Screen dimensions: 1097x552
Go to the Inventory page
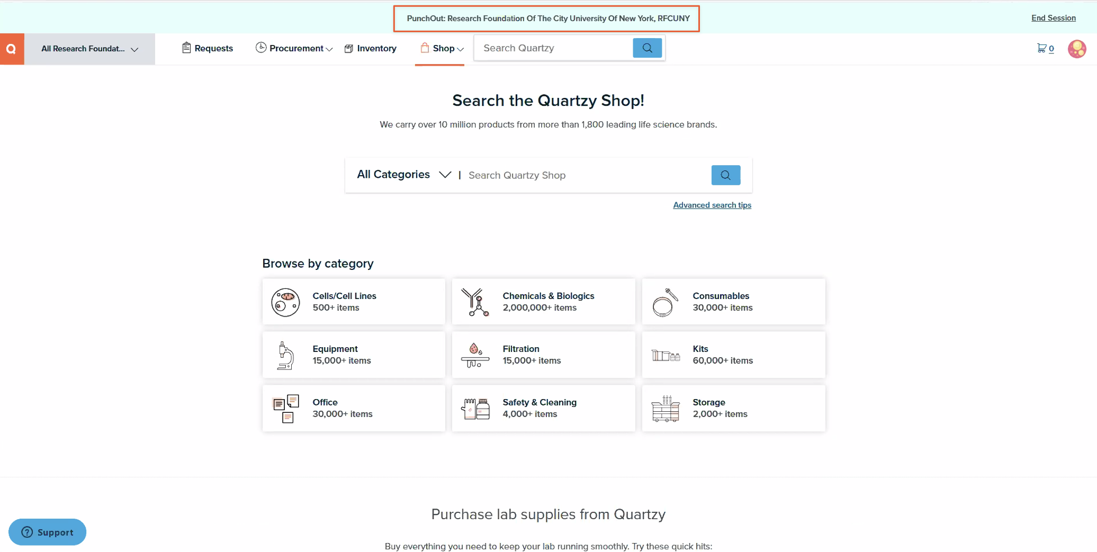tap(371, 48)
